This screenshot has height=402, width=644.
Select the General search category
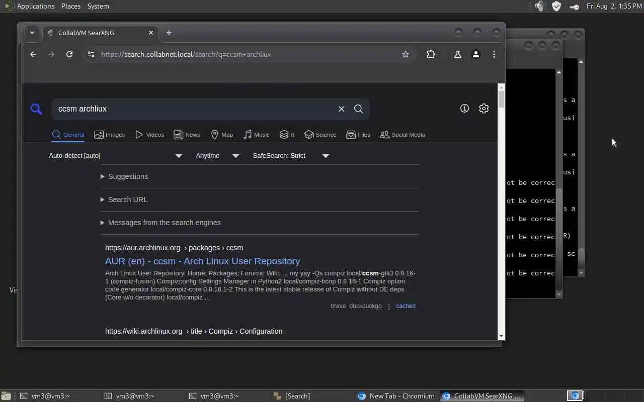(68, 135)
